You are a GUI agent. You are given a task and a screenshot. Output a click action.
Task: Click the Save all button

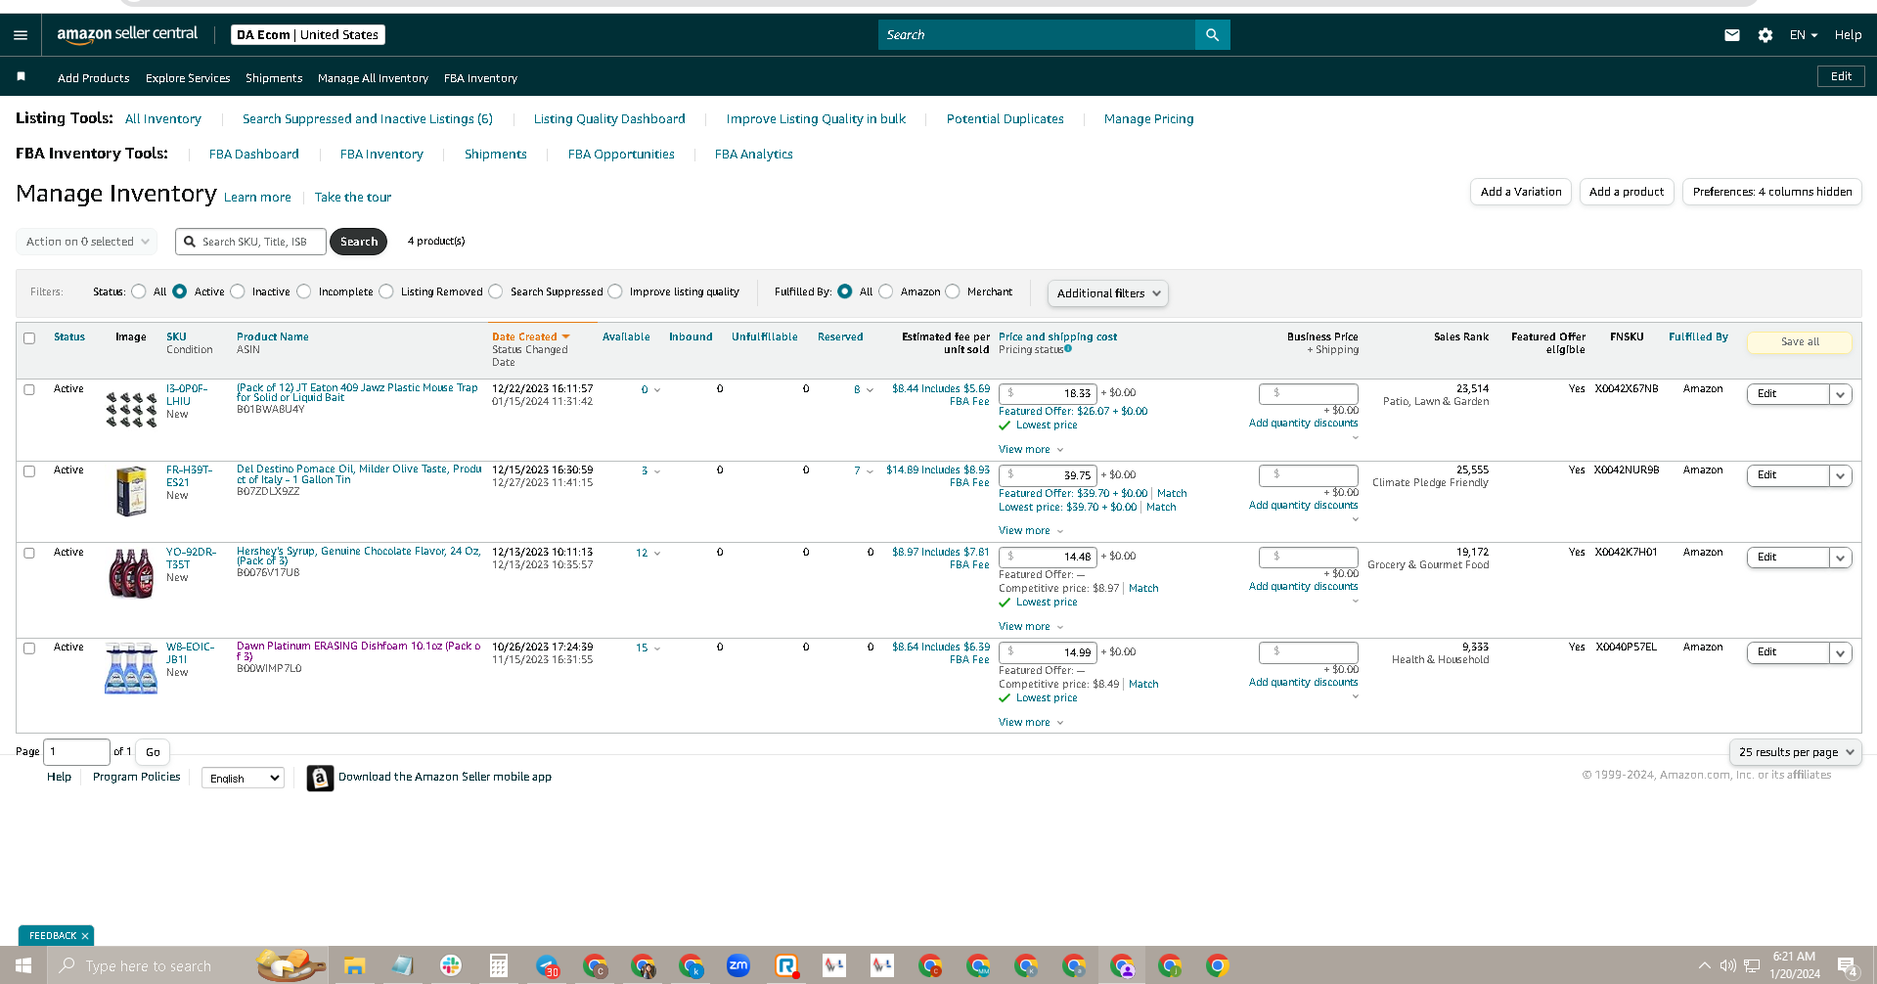1800,342
